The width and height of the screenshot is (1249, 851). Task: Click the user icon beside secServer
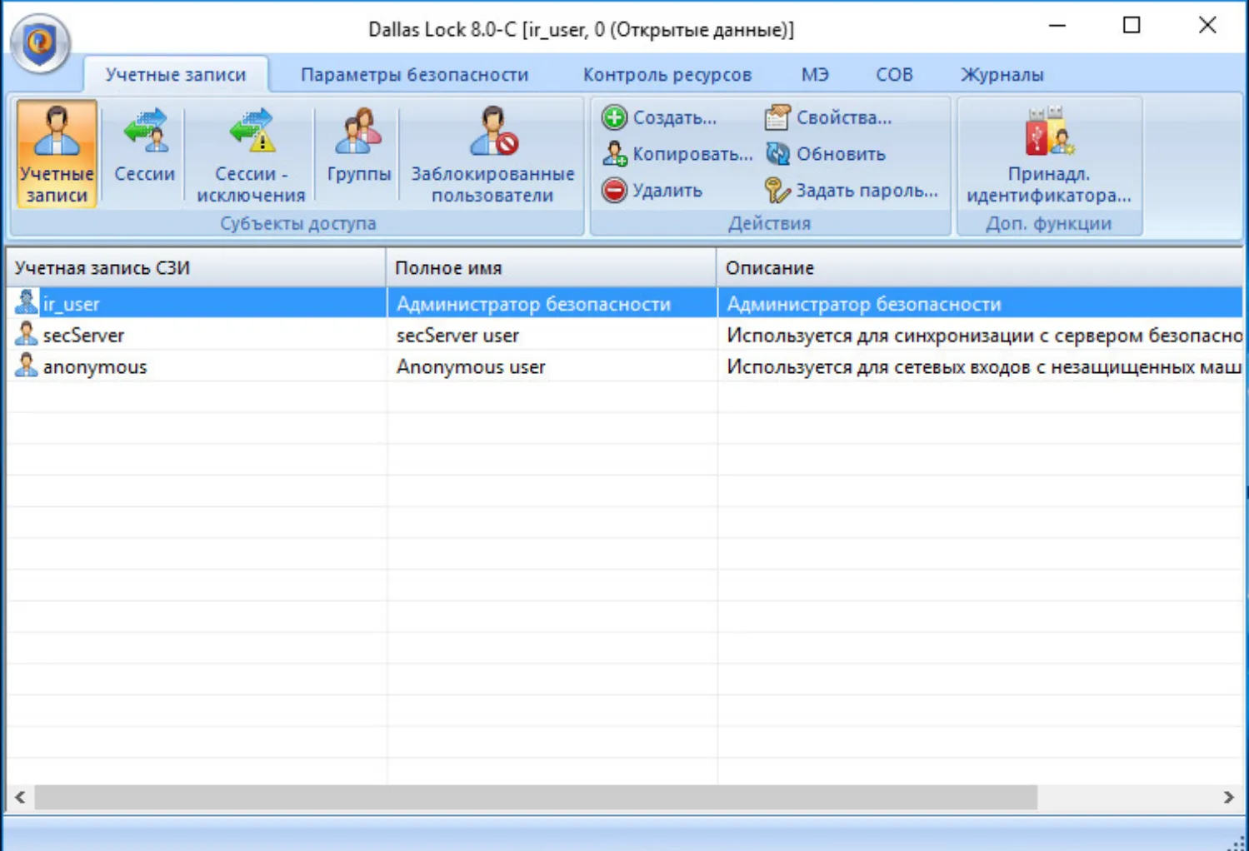tap(27, 334)
